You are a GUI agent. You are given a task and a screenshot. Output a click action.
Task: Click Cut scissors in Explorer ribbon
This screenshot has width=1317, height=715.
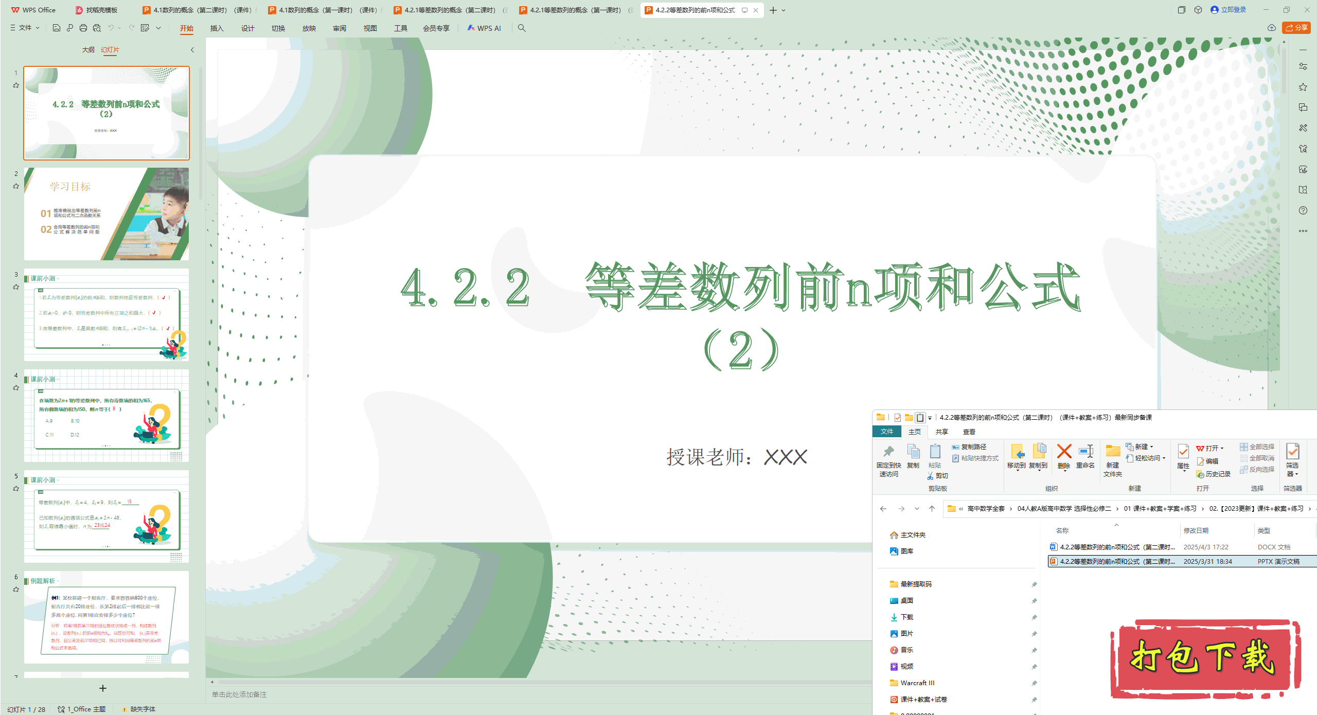(937, 475)
